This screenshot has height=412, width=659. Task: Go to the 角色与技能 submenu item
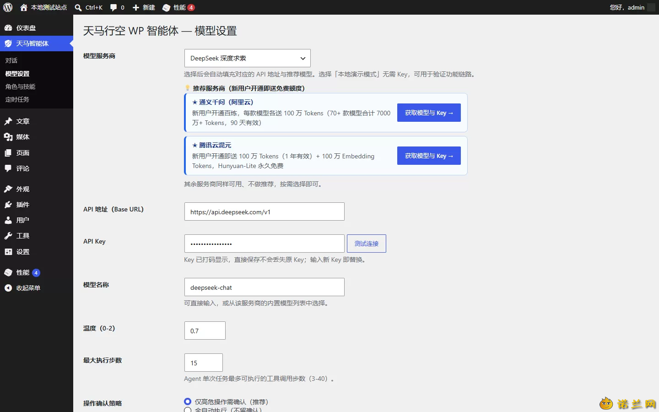pos(20,87)
